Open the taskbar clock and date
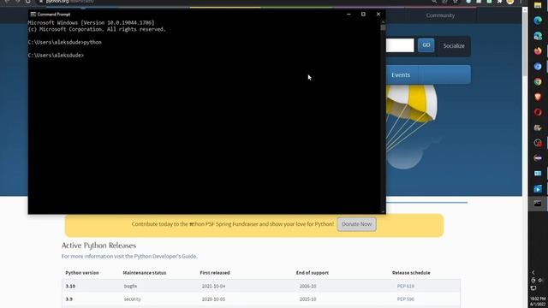548x308 pixels. click(538, 301)
